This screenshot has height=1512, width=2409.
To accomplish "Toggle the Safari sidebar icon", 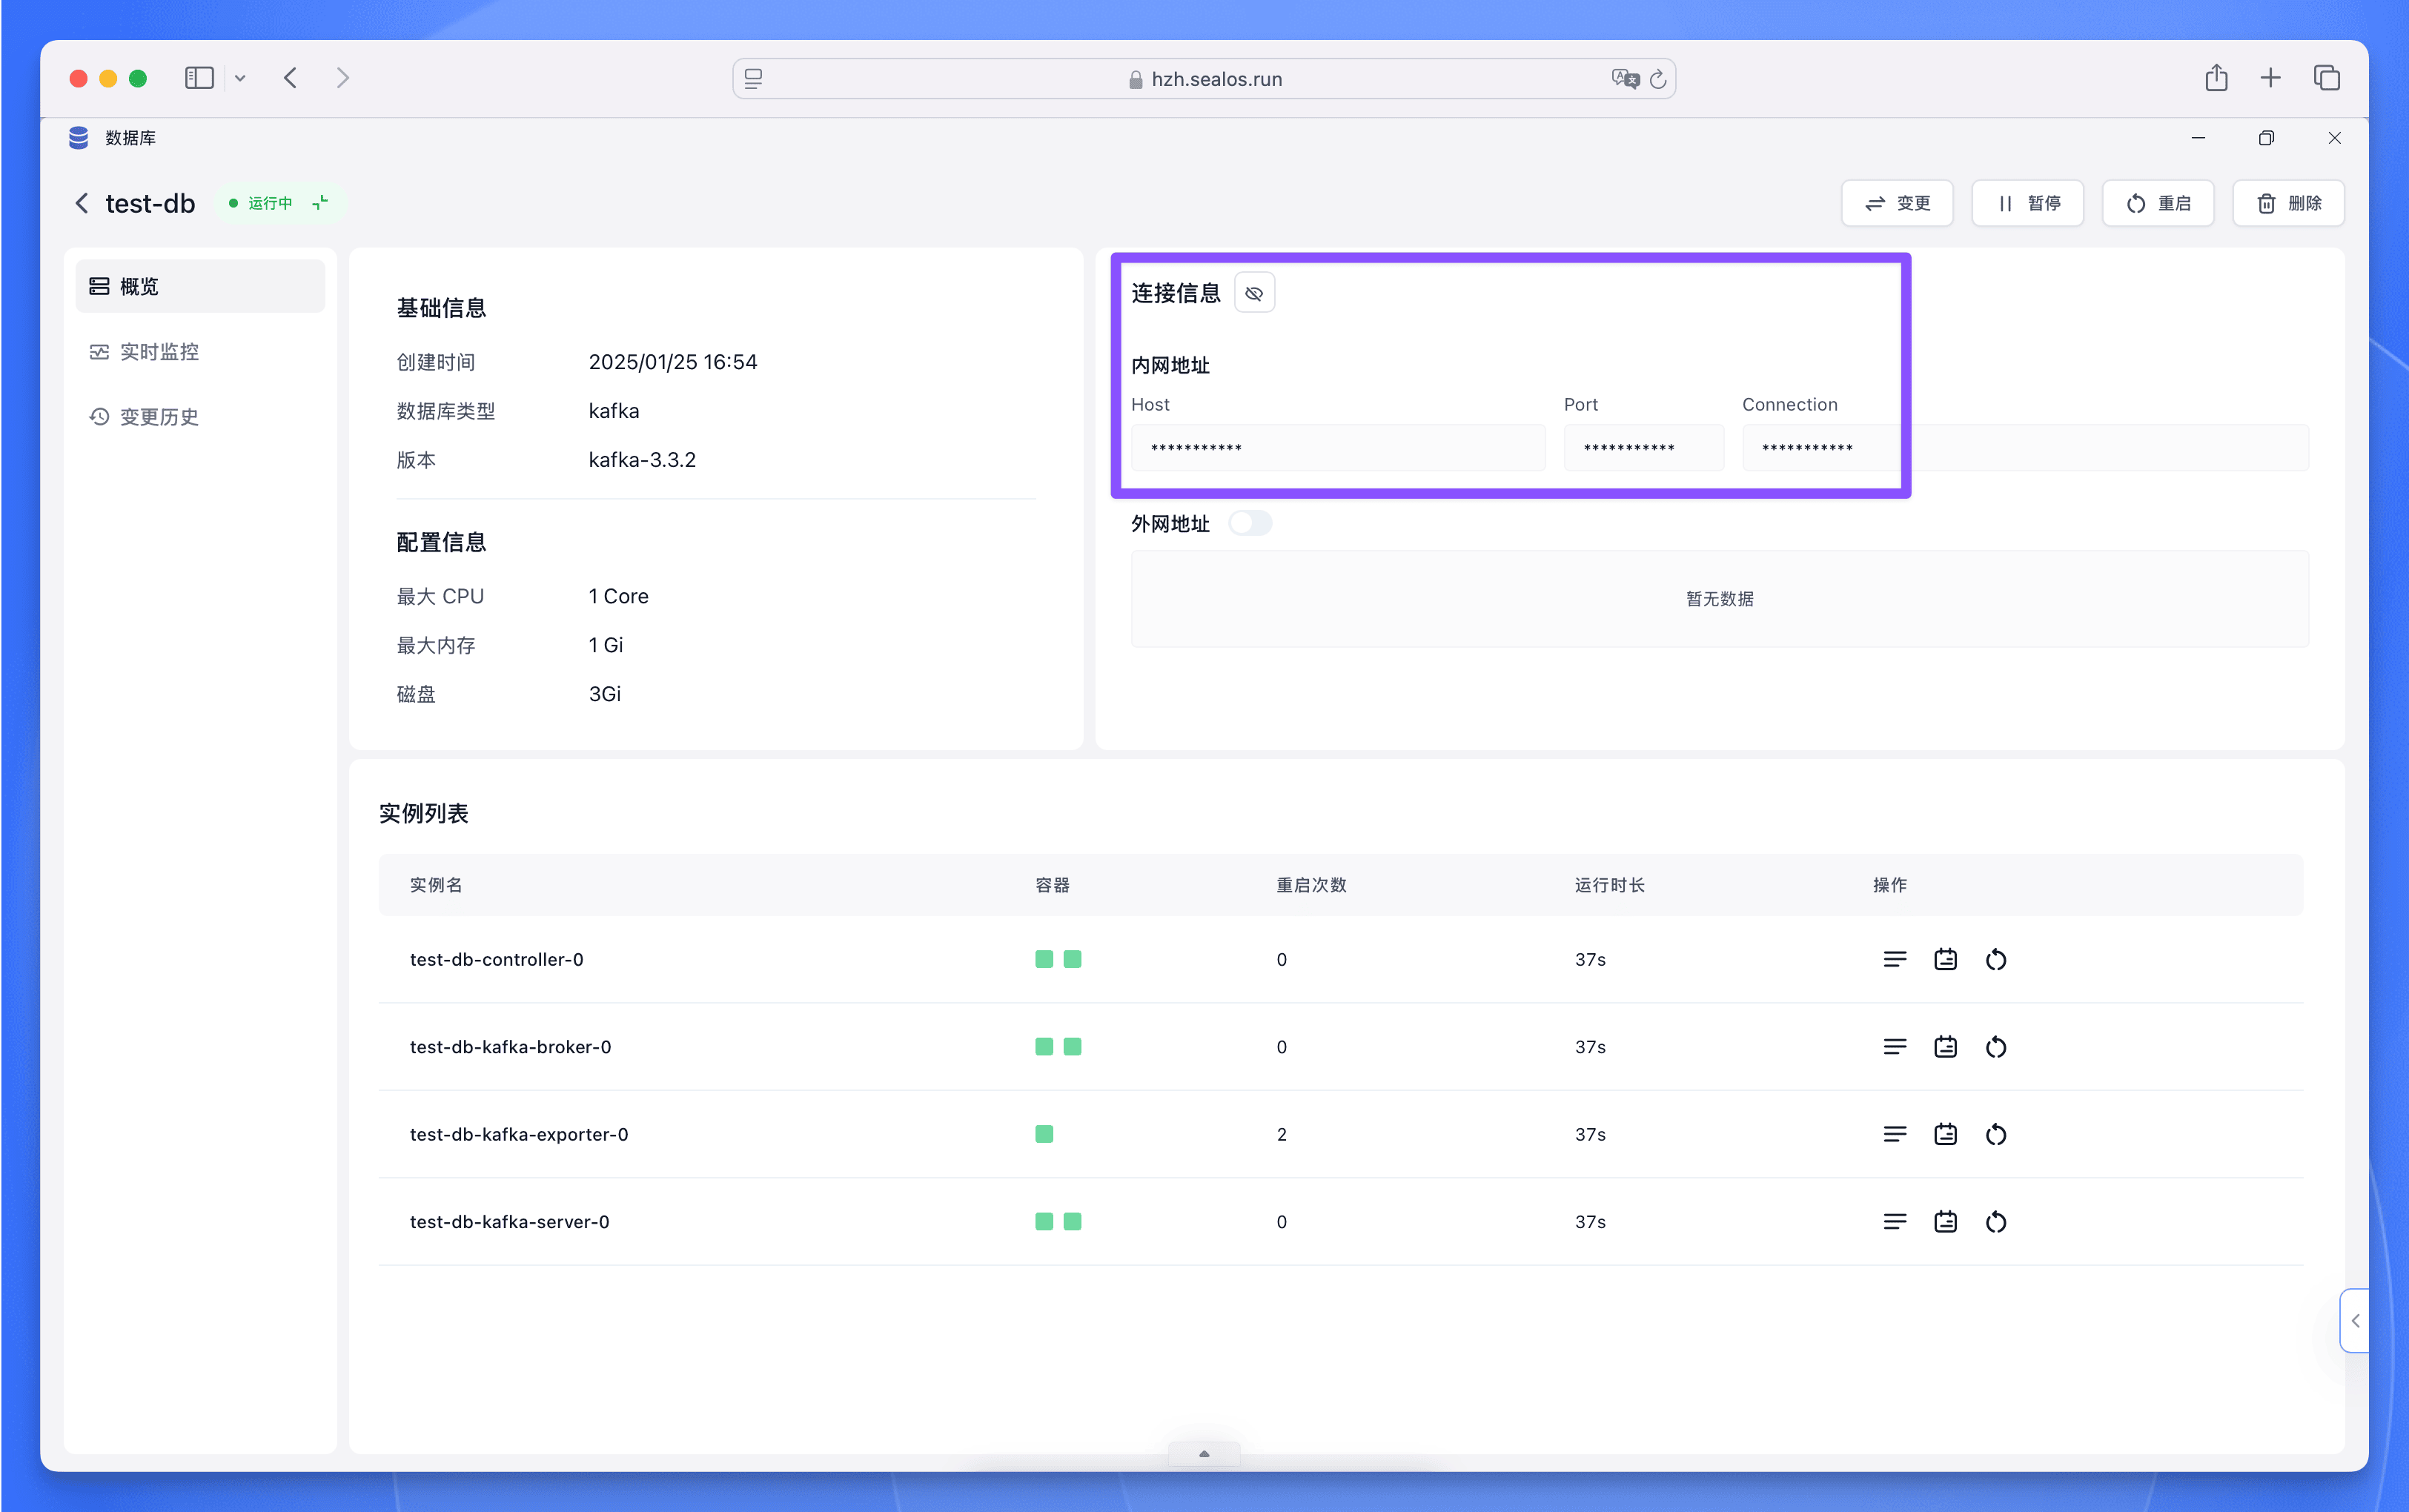I will [199, 78].
